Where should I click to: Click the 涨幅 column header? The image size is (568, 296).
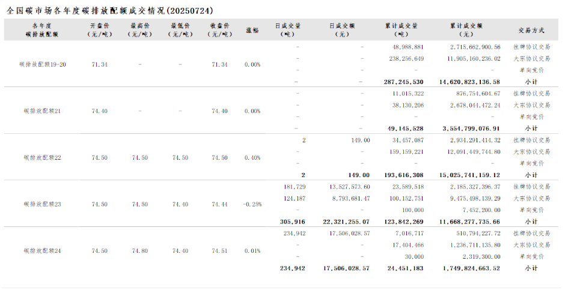point(252,30)
